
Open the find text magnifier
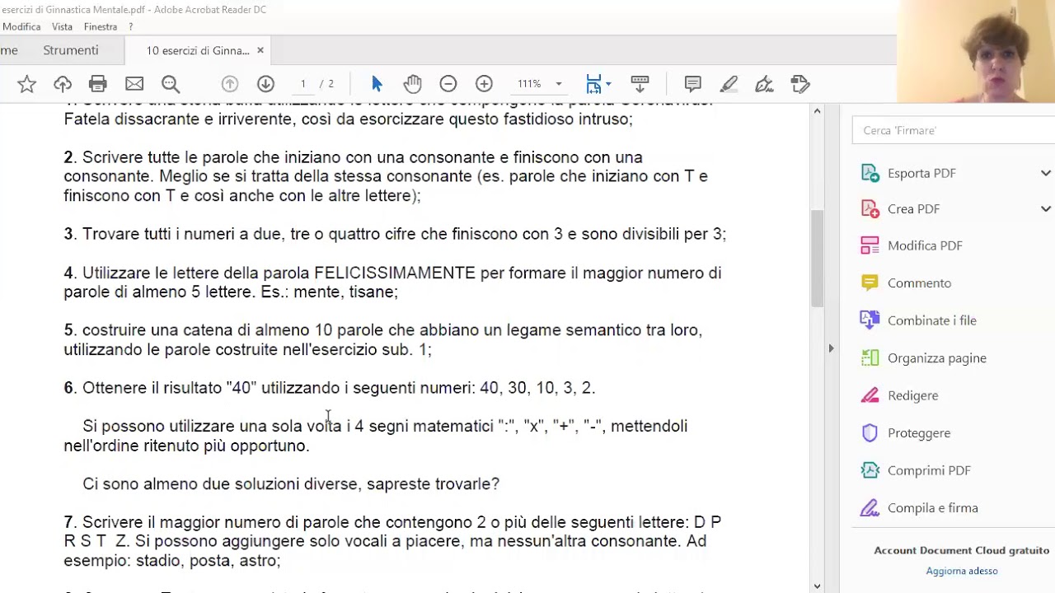click(x=171, y=84)
